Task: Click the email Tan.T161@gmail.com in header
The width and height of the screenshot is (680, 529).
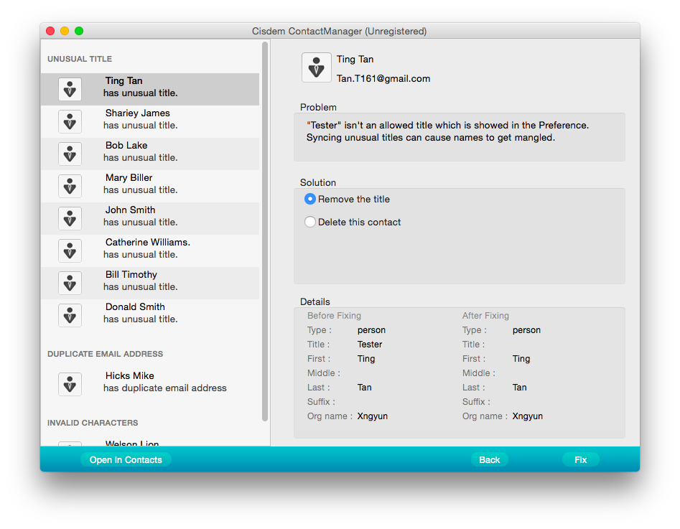Action: pos(383,78)
